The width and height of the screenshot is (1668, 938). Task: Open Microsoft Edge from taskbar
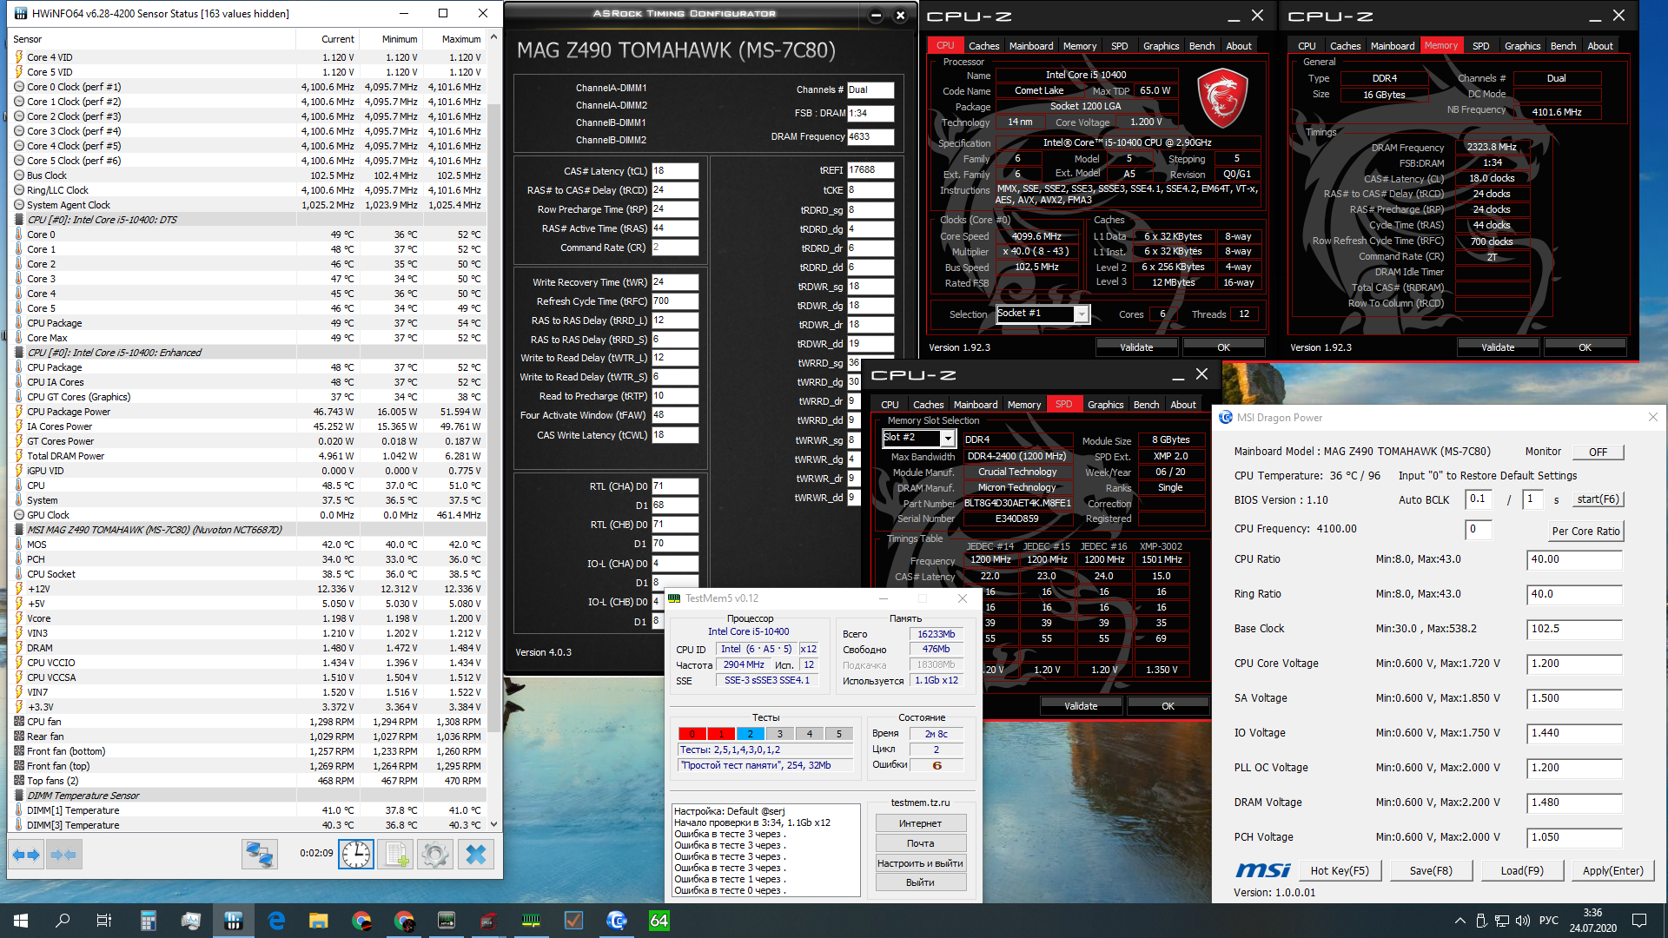[276, 921]
